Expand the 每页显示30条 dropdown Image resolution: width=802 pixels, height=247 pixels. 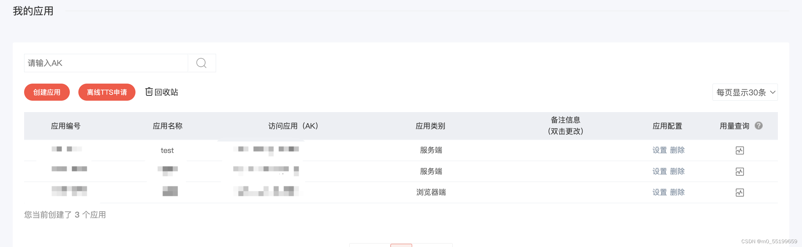(x=745, y=92)
